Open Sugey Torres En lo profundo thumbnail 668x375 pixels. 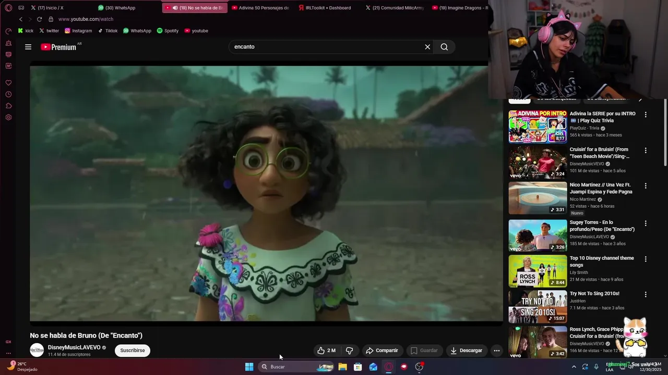point(538,235)
